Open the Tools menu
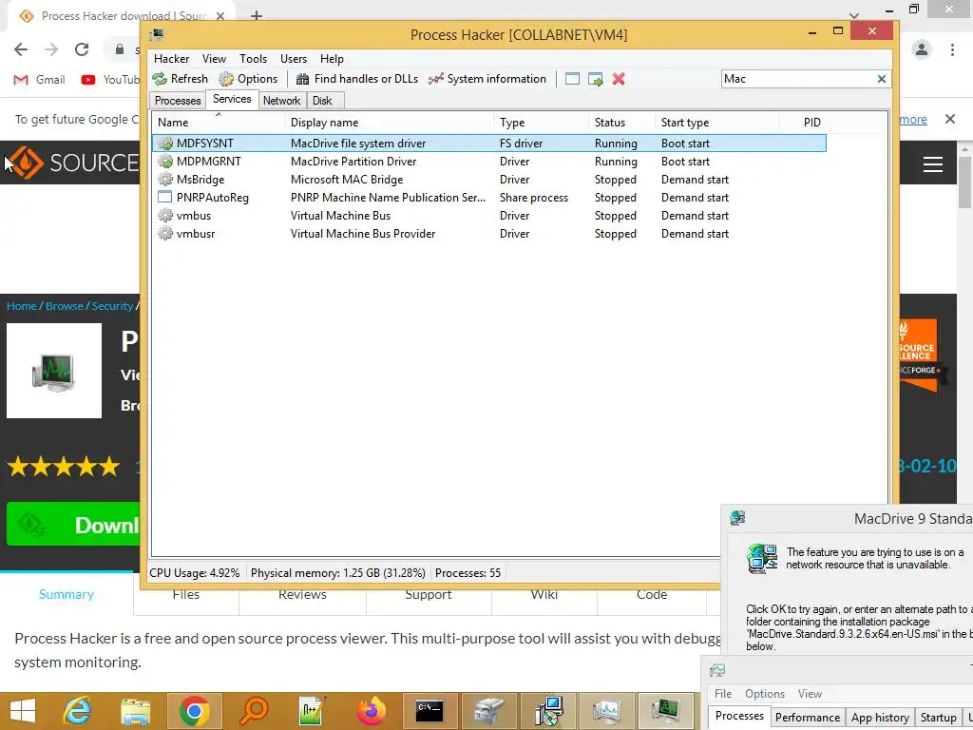Screen dimensions: 973x730 (x=253, y=58)
